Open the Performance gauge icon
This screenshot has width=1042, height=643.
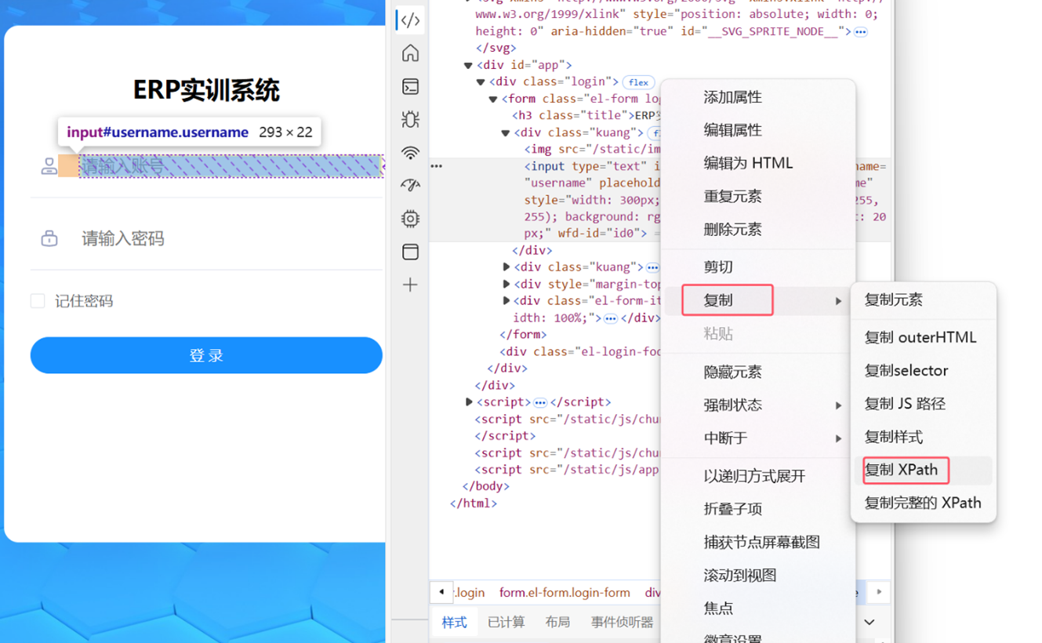pos(410,186)
